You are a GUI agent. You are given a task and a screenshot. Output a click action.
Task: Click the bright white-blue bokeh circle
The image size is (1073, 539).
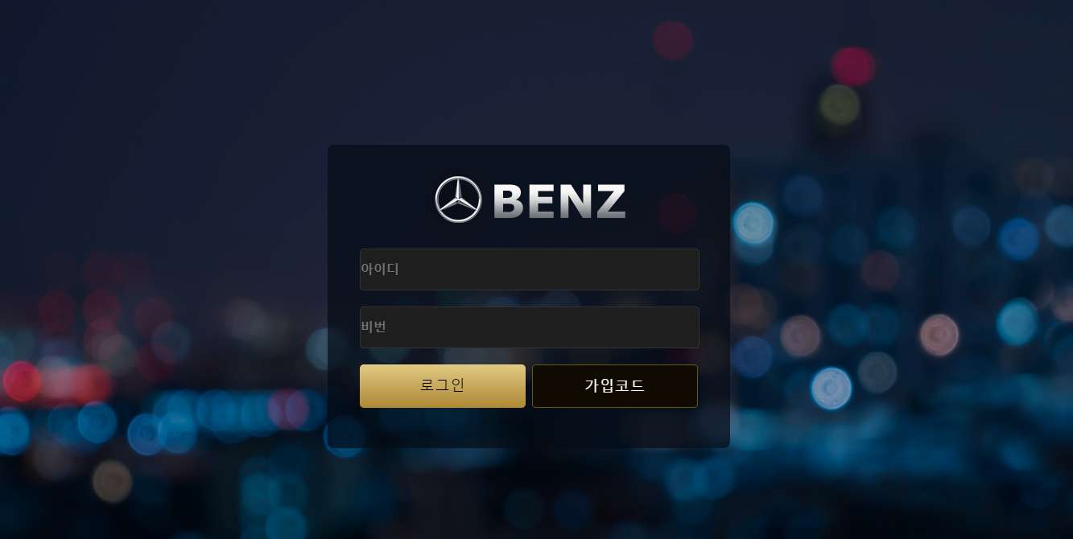832,389
